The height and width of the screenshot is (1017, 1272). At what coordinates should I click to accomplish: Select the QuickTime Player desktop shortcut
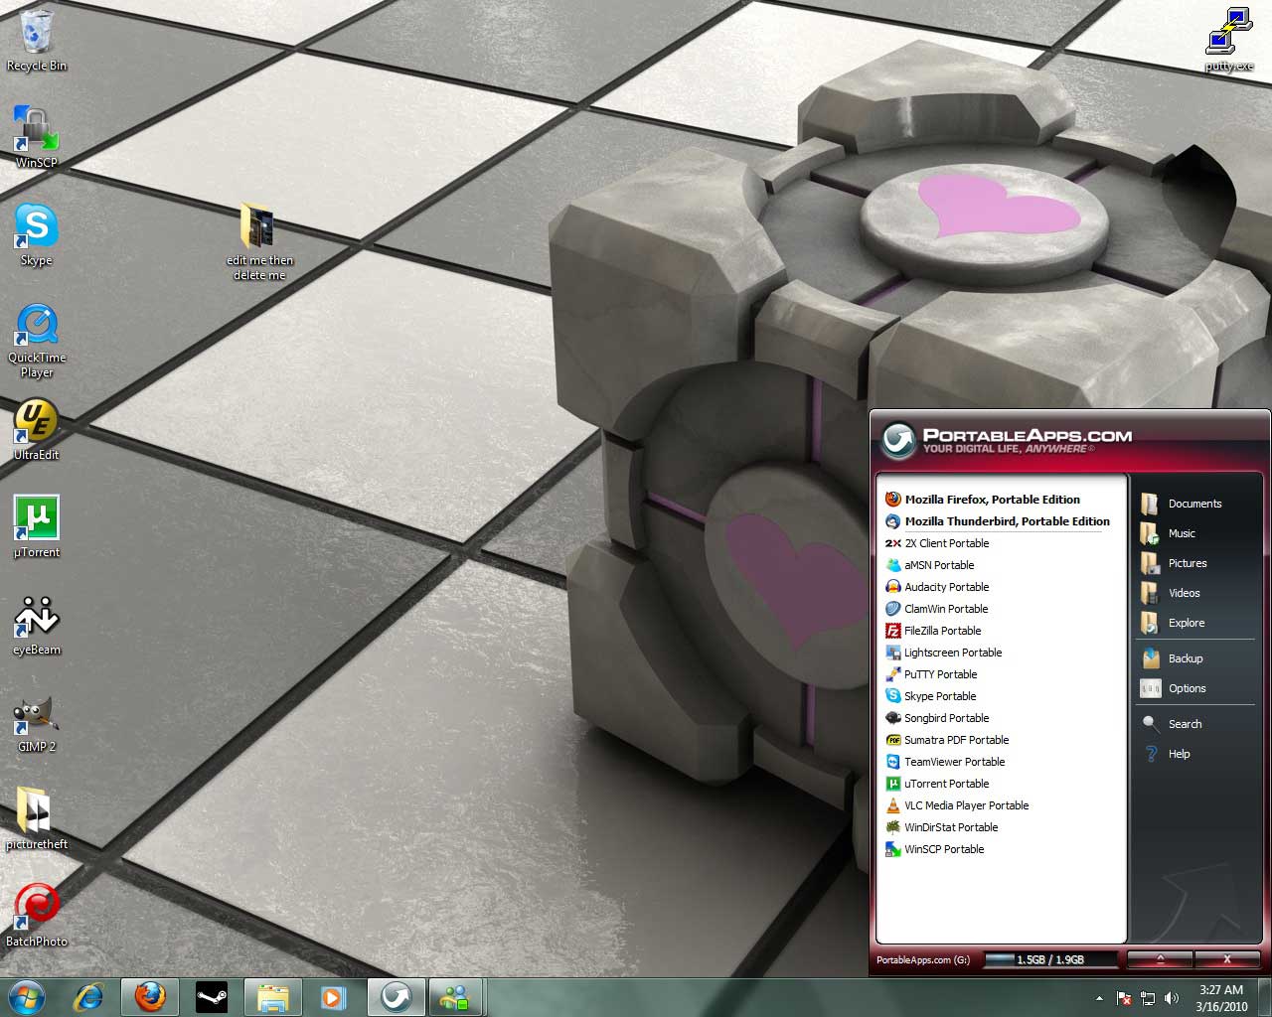point(37,340)
